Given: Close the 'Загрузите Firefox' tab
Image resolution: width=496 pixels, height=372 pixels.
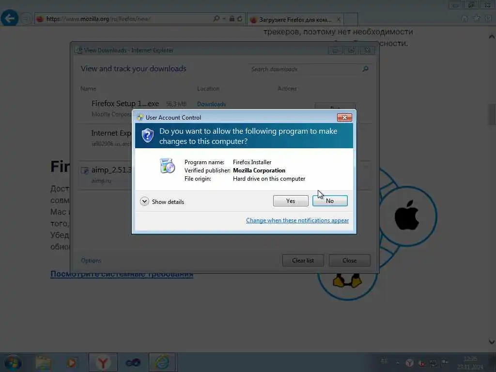Looking at the screenshot, I should 339,19.
